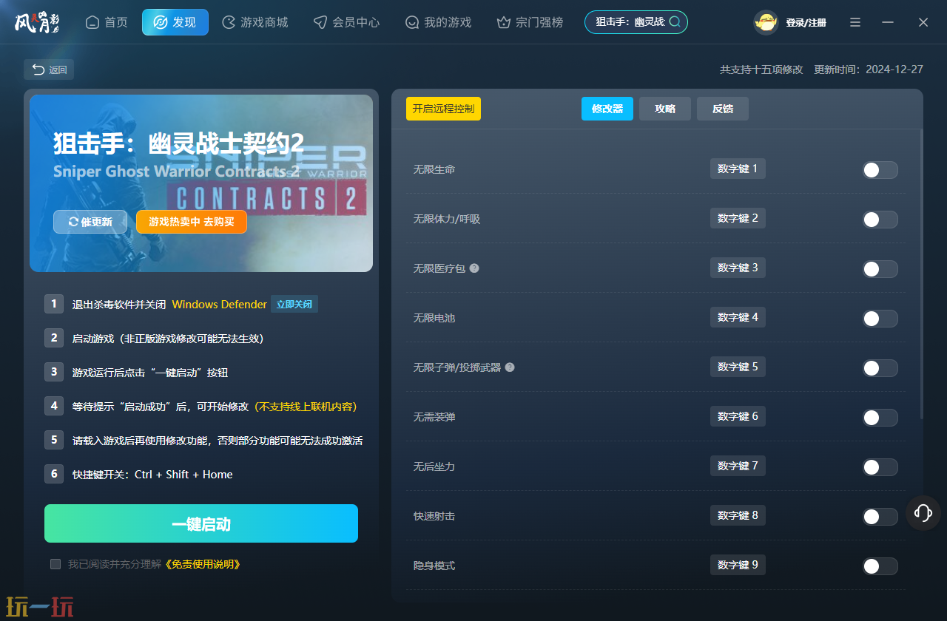Image resolution: width=947 pixels, height=621 pixels.
Task: Open the hamburger menu icon
Action: tap(855, 22)
